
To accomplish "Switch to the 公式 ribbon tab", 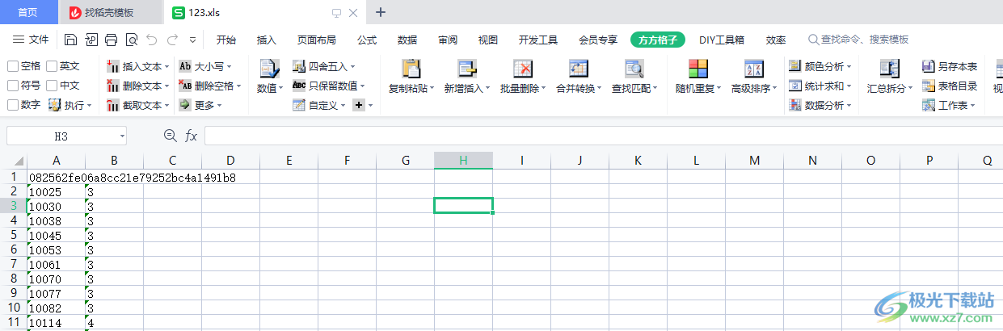I will coord(367,40).
